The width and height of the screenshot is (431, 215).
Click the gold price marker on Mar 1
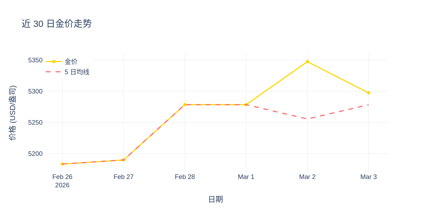[x=246, y=105]
